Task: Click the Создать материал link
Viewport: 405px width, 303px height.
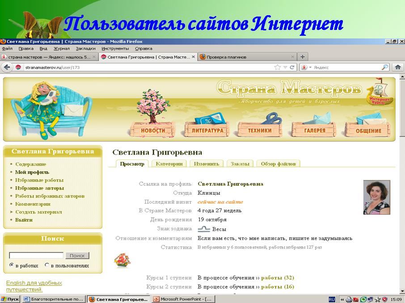Action: (38, 212)
